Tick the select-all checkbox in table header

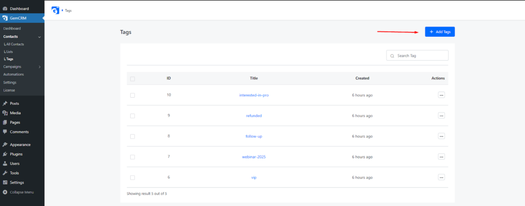133,79
